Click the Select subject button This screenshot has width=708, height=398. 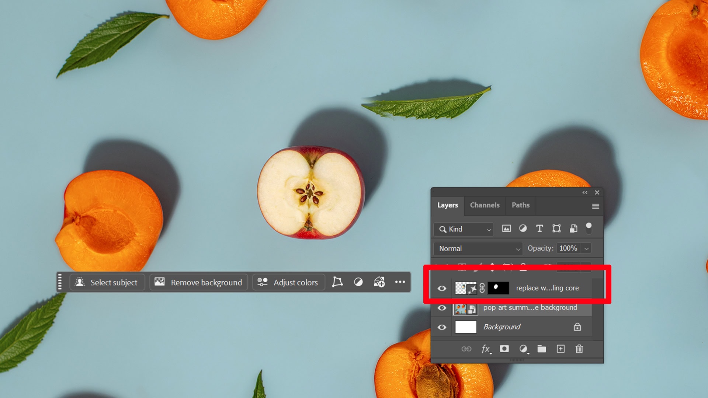point(107,282)
